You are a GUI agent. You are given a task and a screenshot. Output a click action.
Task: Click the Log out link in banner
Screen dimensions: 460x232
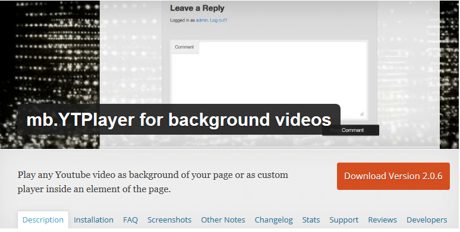[x=218, y=20]
